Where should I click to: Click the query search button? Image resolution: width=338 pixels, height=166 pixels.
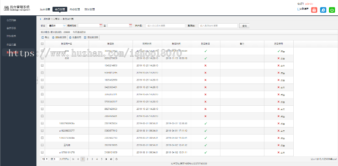(244, 26)
